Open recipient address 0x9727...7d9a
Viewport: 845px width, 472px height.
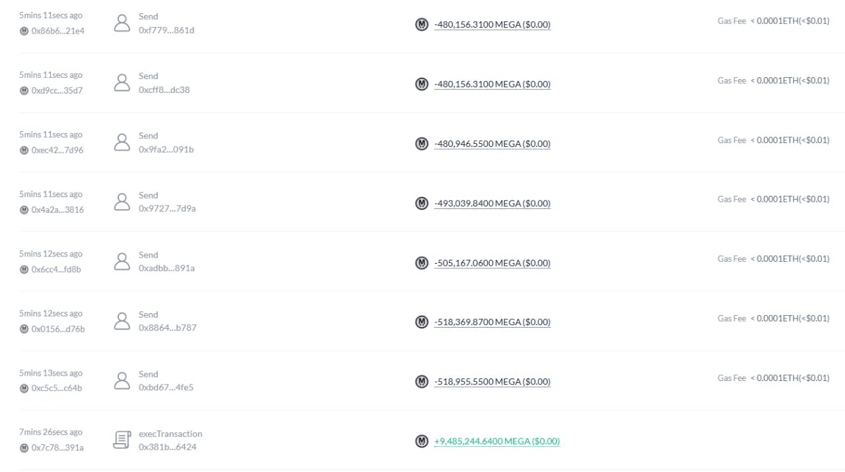[167, 208]
